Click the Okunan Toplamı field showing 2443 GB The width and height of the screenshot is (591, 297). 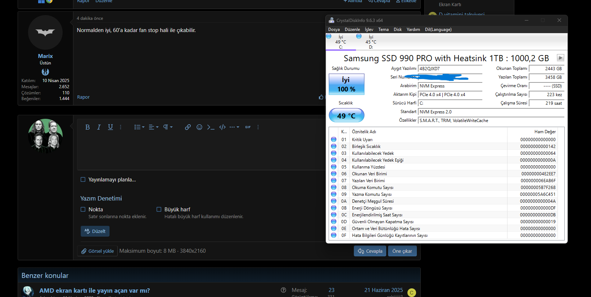(x=547, y=69)
